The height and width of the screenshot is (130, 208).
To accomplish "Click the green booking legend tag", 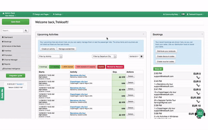I will (x=55, y=67).
